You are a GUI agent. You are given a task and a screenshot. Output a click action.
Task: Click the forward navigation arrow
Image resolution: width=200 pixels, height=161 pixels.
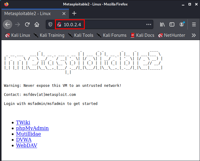(x=17, y=24)
